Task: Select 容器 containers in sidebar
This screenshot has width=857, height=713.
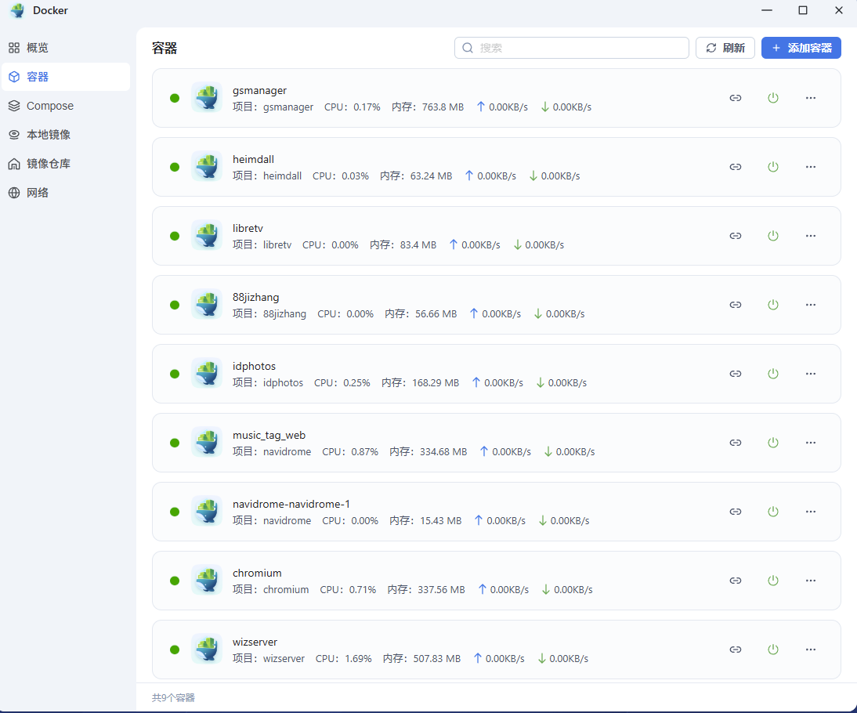Action: coord(66,77)
